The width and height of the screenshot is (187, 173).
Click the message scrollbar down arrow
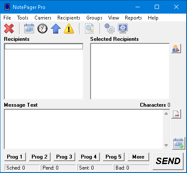166,145
